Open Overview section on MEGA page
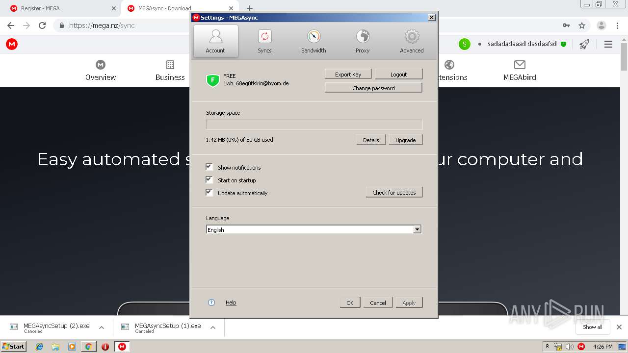The image size is (628, 353). 101,70
